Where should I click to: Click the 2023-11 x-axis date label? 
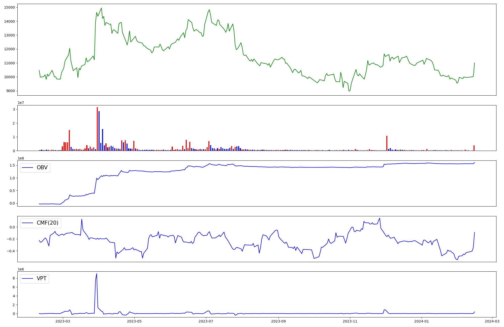(x=350, y=321)
